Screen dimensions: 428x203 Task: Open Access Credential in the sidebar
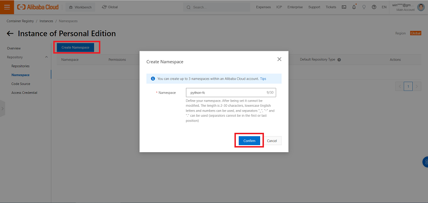[24, 92]
